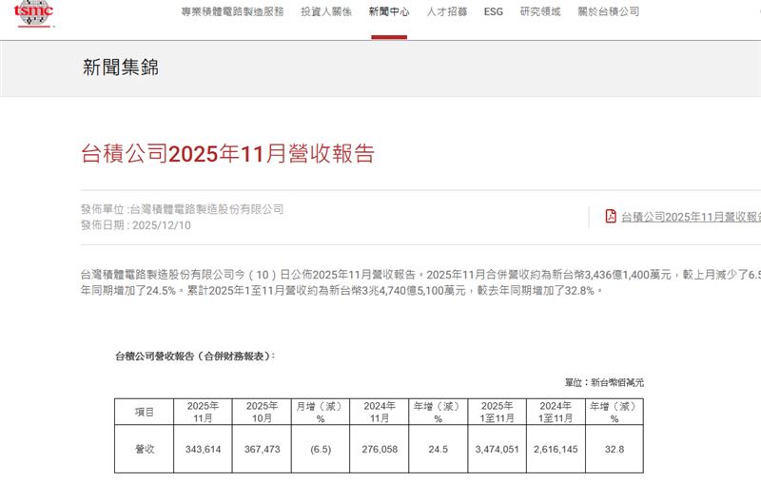Click the paragraph line mentioning 3兆4,740億5,100萬元

tap(341, 291)
